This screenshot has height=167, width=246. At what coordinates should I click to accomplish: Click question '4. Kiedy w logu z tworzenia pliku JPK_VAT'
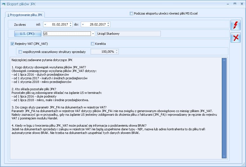[79, 126]
